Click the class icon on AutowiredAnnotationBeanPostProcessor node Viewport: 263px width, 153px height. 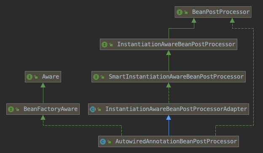[103, 142]
